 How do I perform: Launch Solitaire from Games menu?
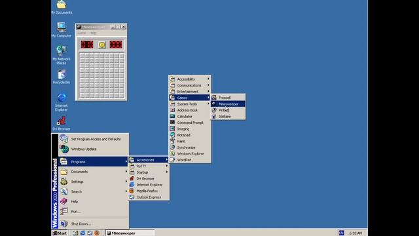228,117
